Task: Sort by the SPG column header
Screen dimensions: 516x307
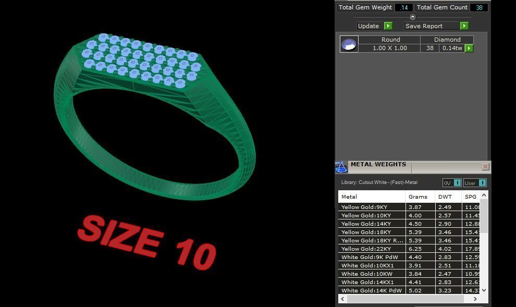Action: (x=471, y=197)
